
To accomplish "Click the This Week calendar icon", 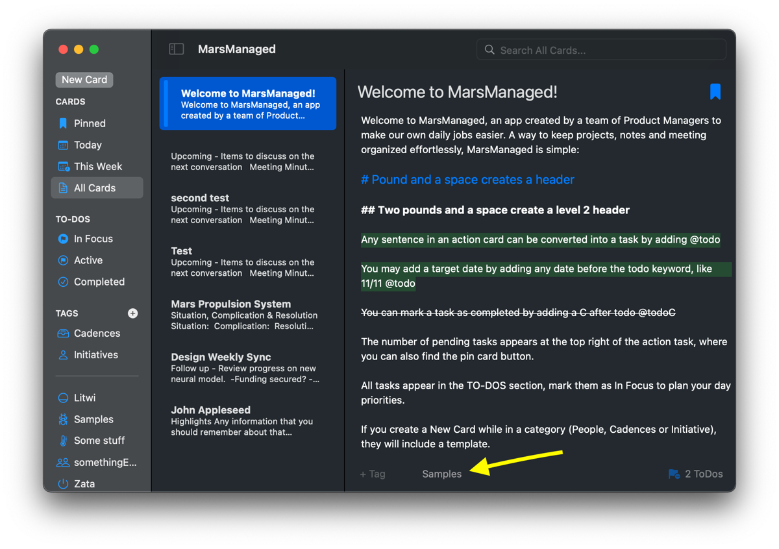I will pos(63,166).
